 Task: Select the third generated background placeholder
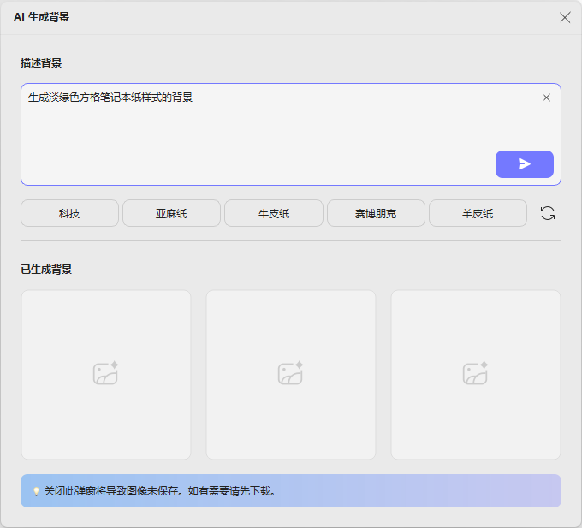click(476, 374)
